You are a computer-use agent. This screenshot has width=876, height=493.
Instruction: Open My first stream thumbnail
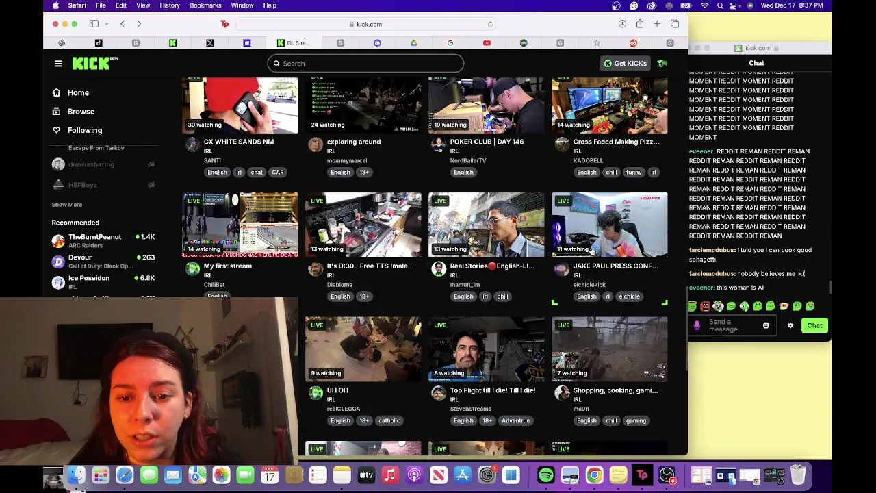[240, 225]
